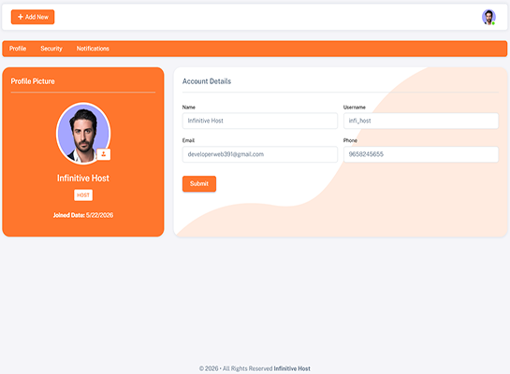Click the Infinitive Host name heading

pyautogui.click(x=83, y=178)
